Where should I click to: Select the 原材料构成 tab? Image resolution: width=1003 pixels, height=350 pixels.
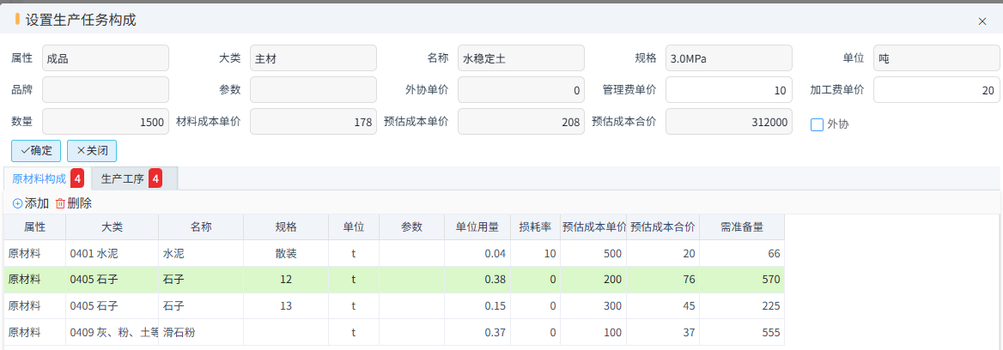tap(39, 178)
